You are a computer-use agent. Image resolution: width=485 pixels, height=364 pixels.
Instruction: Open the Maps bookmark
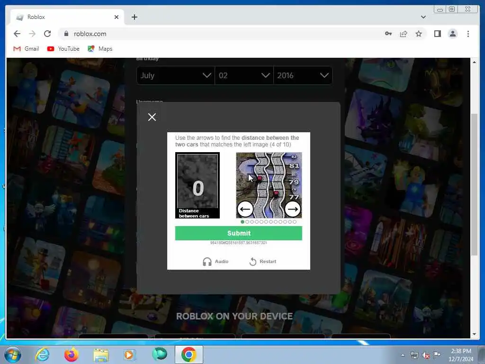point(100,49)
